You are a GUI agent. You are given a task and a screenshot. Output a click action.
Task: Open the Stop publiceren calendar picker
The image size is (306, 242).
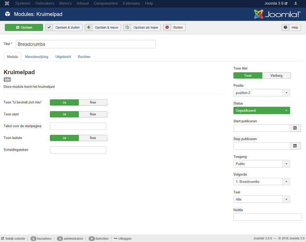tap(295, 146)
